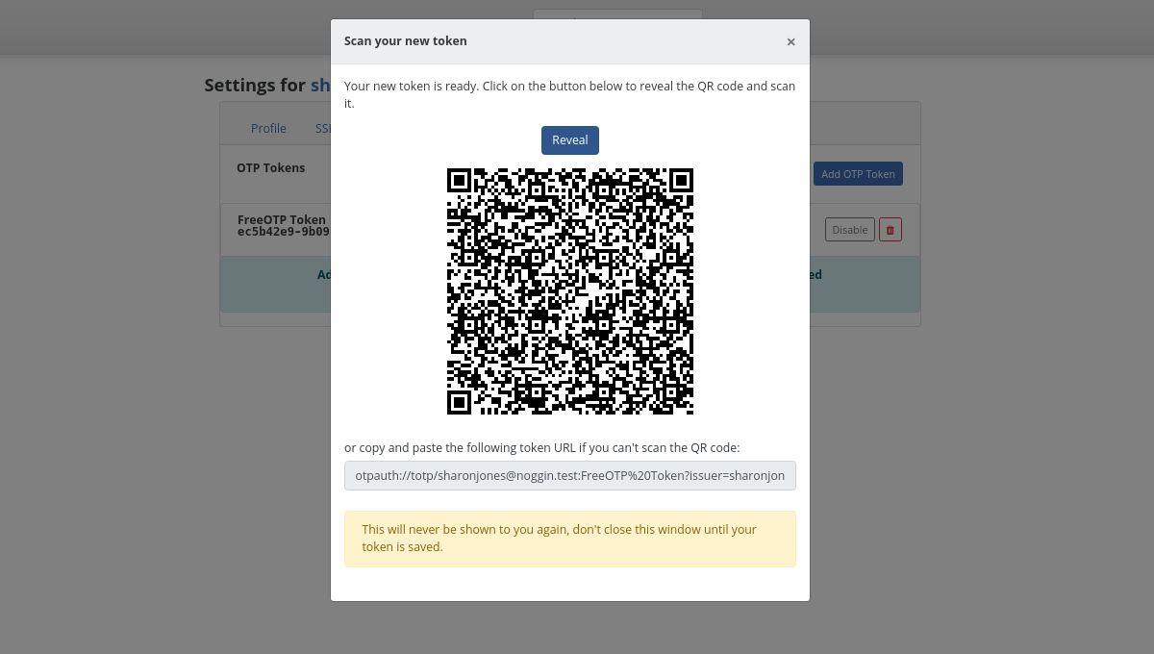Select the FreeOTP Token name

pos(282,219)
